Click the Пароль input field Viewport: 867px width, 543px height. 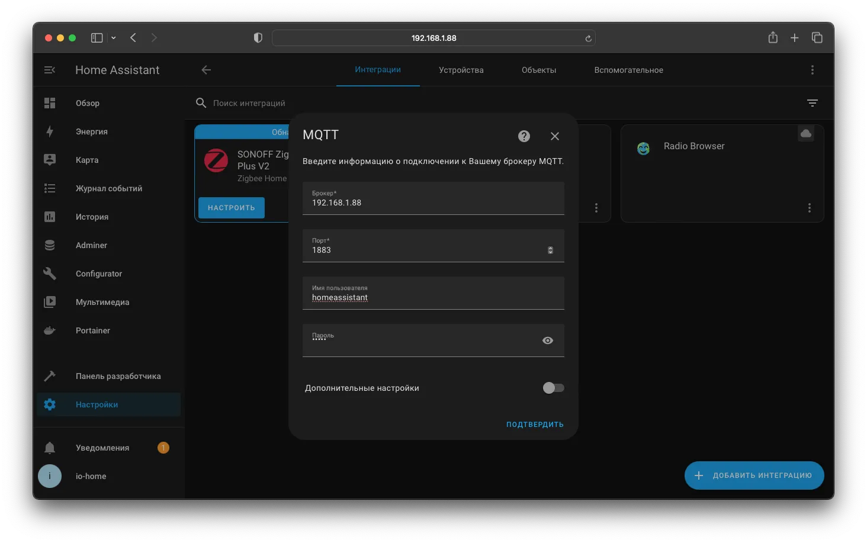click(433, 340)
